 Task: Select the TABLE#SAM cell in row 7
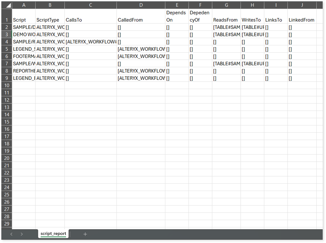click(x=226, y=64)
